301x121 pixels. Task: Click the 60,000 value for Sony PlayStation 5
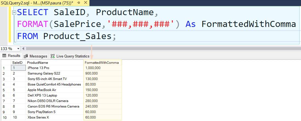pos(103,112)
